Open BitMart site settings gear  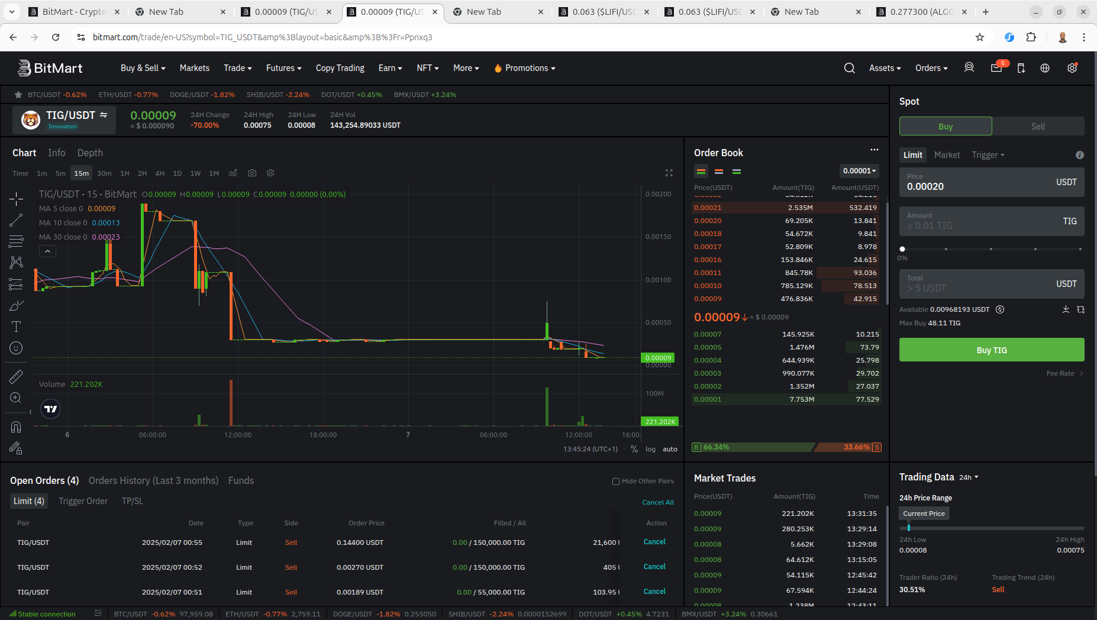pyautogui.click(x=1072, y=68)
